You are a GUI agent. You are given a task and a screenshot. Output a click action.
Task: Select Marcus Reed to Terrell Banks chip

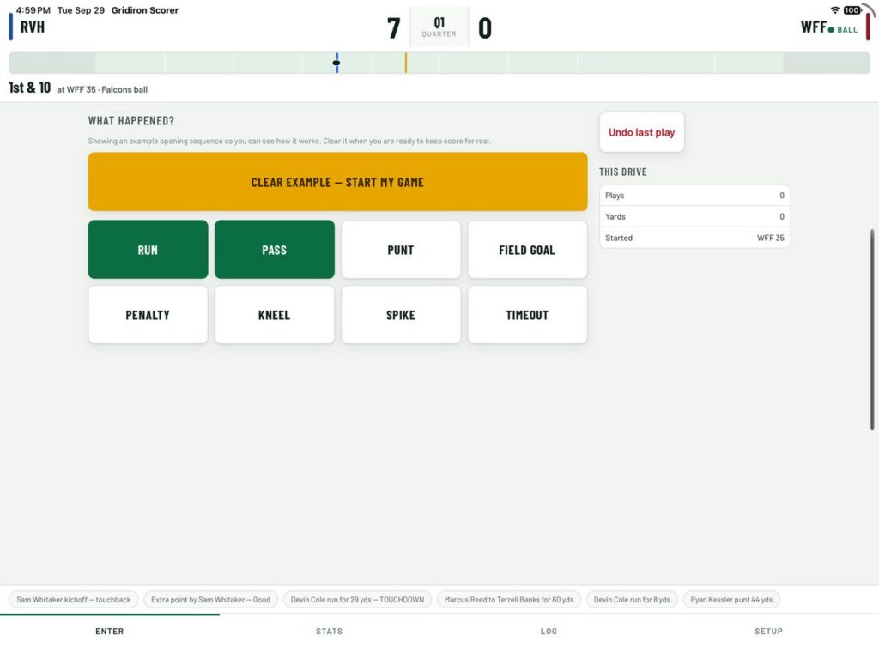(509, 600)
